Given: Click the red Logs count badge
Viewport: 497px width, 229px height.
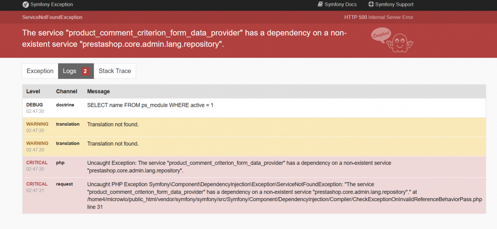Looking at the screenshot, I should click(x=85, y=71).
